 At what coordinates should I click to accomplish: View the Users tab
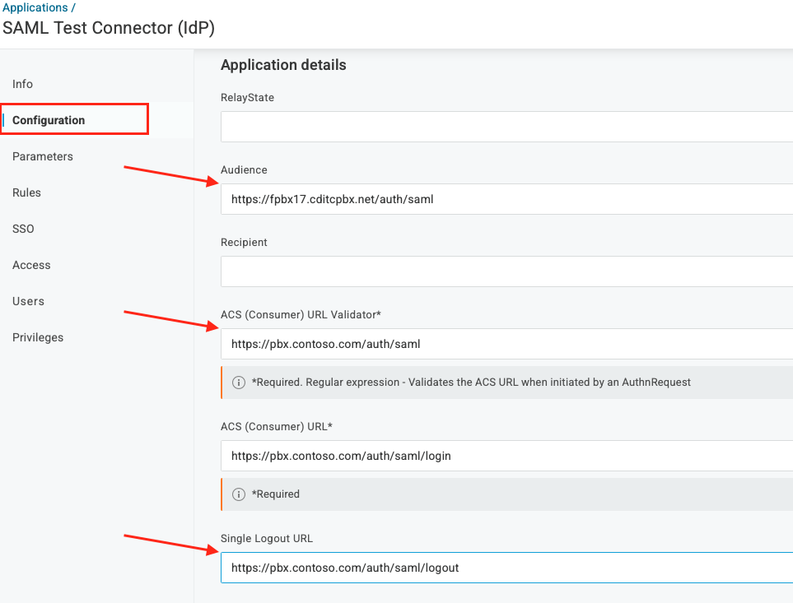click(28, 301)
